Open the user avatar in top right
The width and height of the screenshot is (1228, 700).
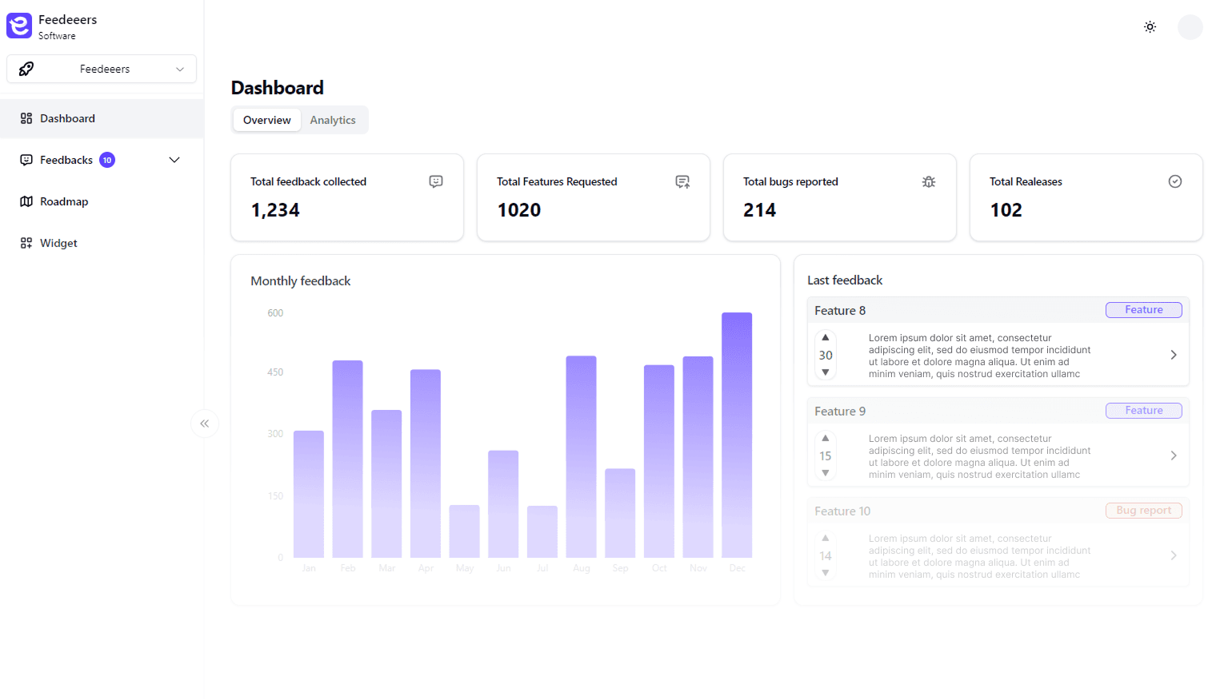pos(1190,27)
